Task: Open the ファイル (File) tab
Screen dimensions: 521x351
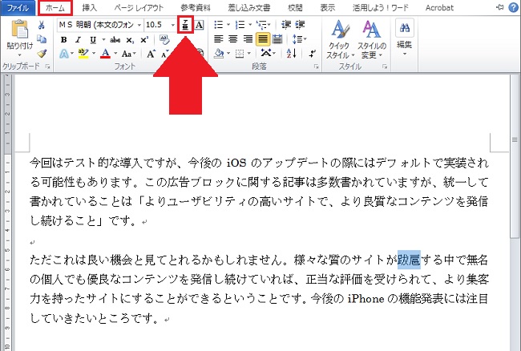Action: tap(18, 7)
